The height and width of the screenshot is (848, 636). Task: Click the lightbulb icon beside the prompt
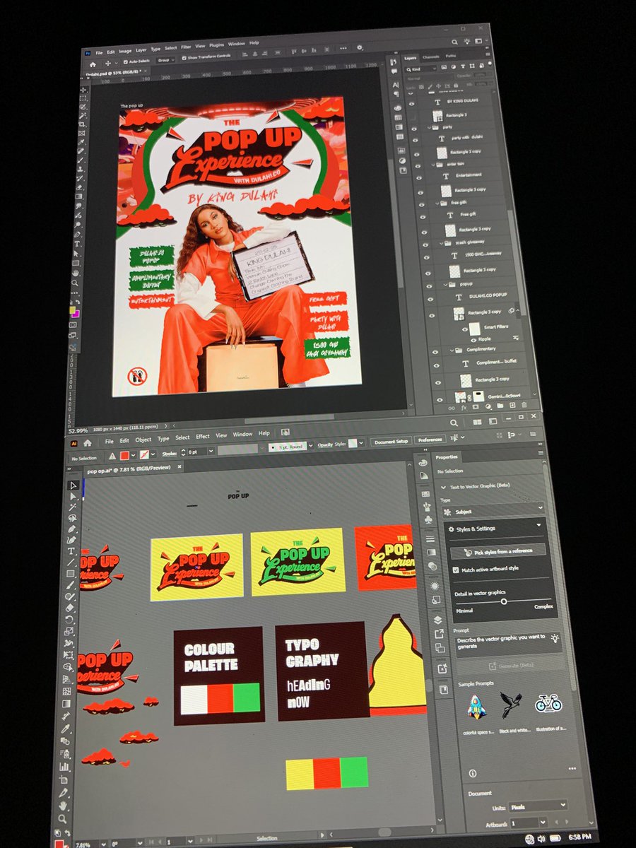tap(556, 639)
